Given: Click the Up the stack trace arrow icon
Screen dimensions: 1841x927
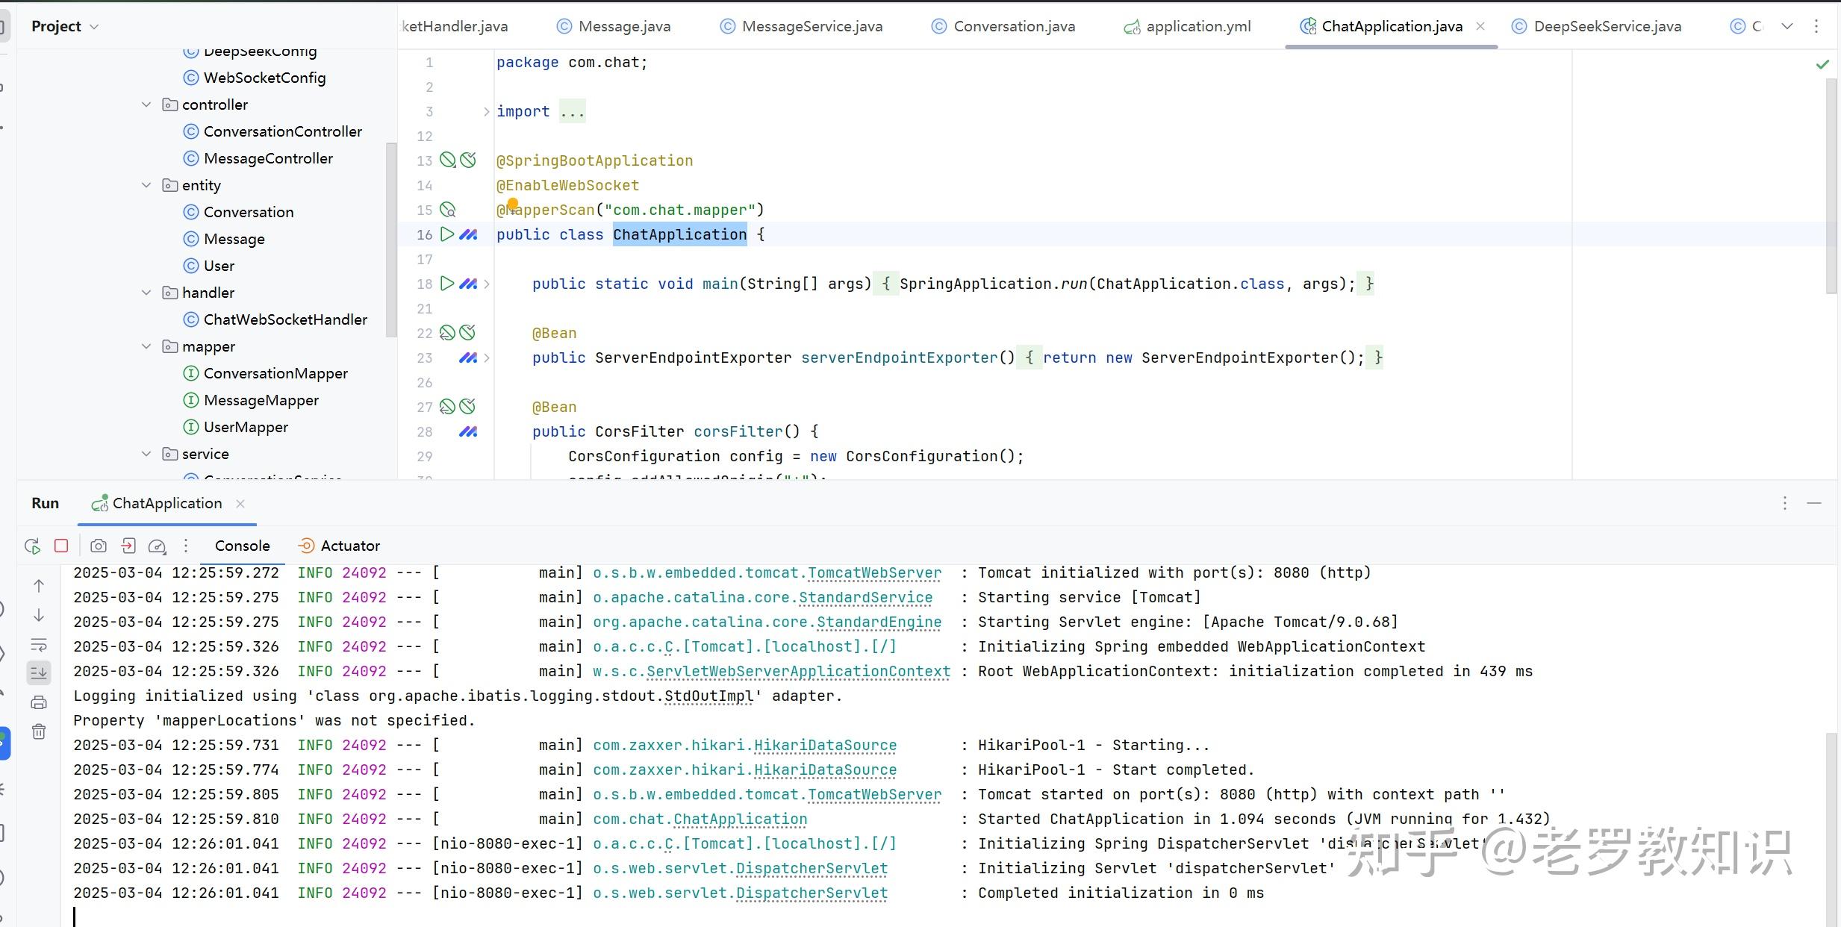Looking at the screenshot, I should pyautogui.click(x=39, y=586).
